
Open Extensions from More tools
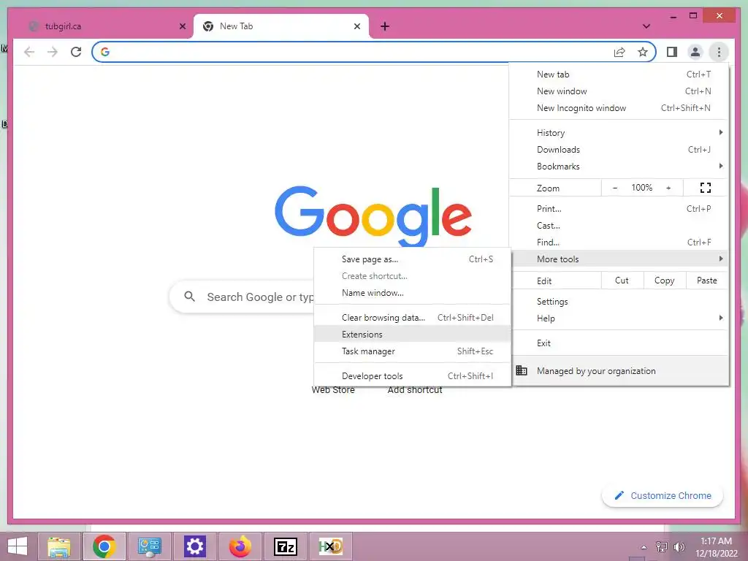pos(413,335)
